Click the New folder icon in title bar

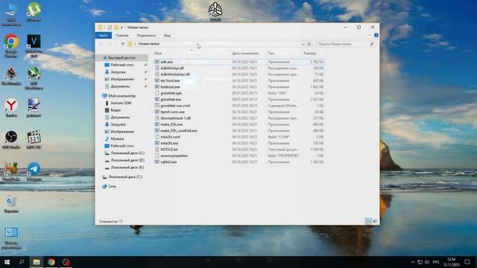[x=116, y=28]
